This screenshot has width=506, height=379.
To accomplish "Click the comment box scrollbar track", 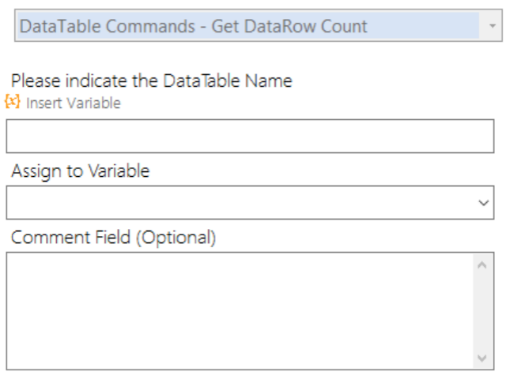I will coord(482,311).
